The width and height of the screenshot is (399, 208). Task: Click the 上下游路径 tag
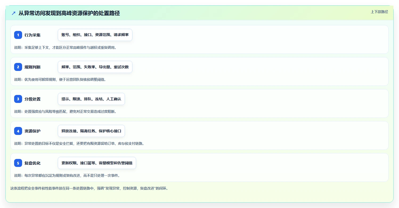point(379,12)
